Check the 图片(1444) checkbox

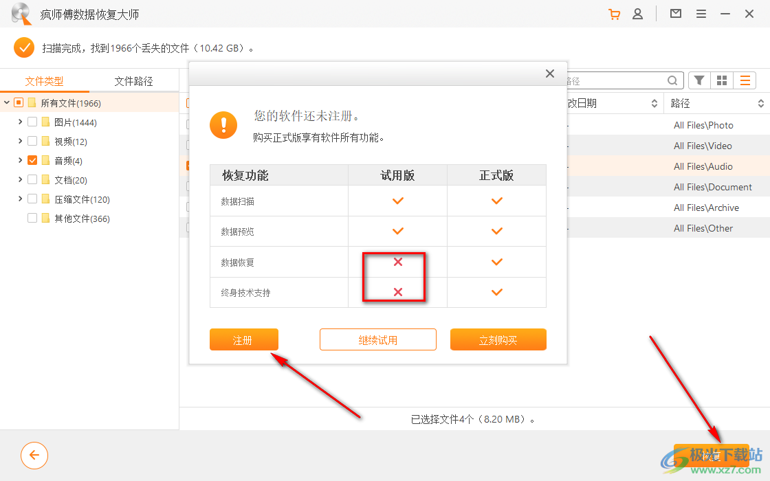[32, 122]
